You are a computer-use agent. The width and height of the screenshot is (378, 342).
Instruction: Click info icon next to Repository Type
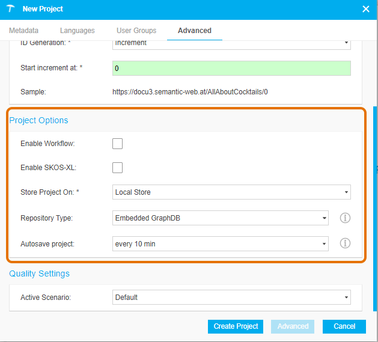[x=345, y=218]
